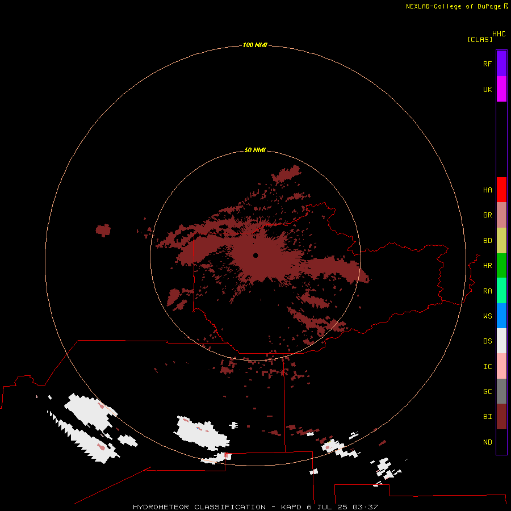511x511 pixels.
Task: Click the 'ND' legend label
Action: click(x=487, y=442)
